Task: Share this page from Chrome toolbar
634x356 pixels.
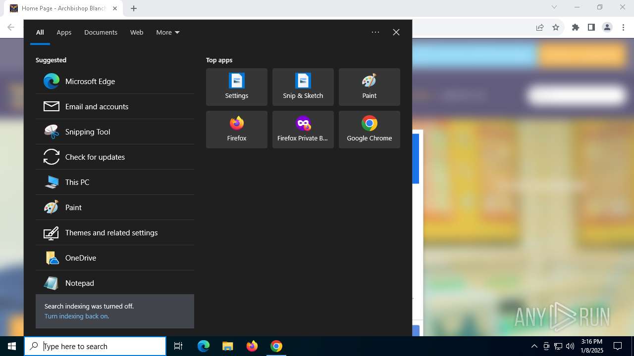Action: pyautogui.click(x=540, y=28)
